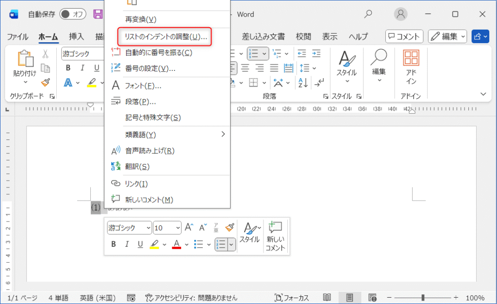The image size is (497, 304).
Task: Switch to the 挿入 ribbon tab
Action: [76, 36]
